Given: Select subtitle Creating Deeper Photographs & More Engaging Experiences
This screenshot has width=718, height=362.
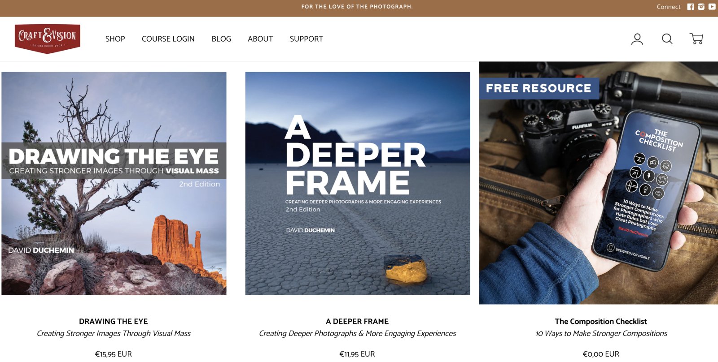Looking at the screenshot, I should click(x=357, y=333).
